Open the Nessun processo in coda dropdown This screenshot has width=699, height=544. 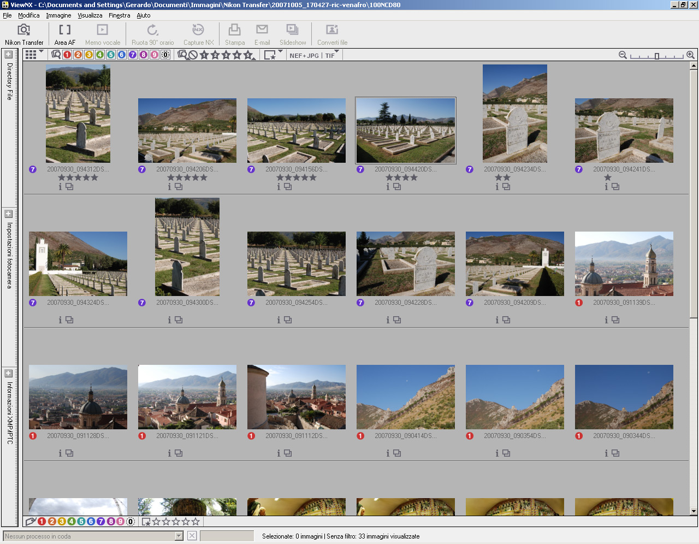[x=179, y=536]
